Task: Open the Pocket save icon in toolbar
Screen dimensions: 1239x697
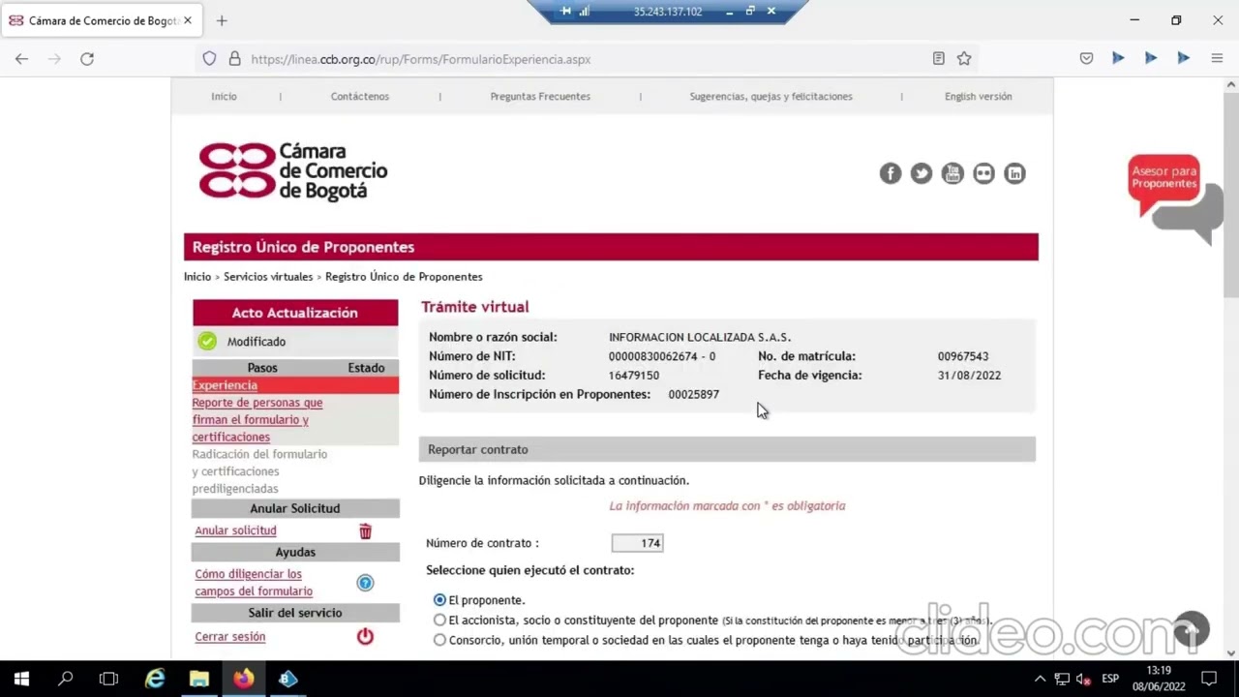Action: click(x=1086, y=59)
